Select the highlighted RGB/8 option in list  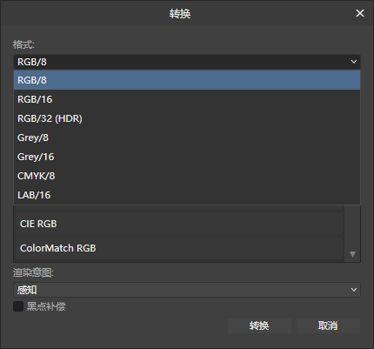pyautogui.click(x=187, y=80)
